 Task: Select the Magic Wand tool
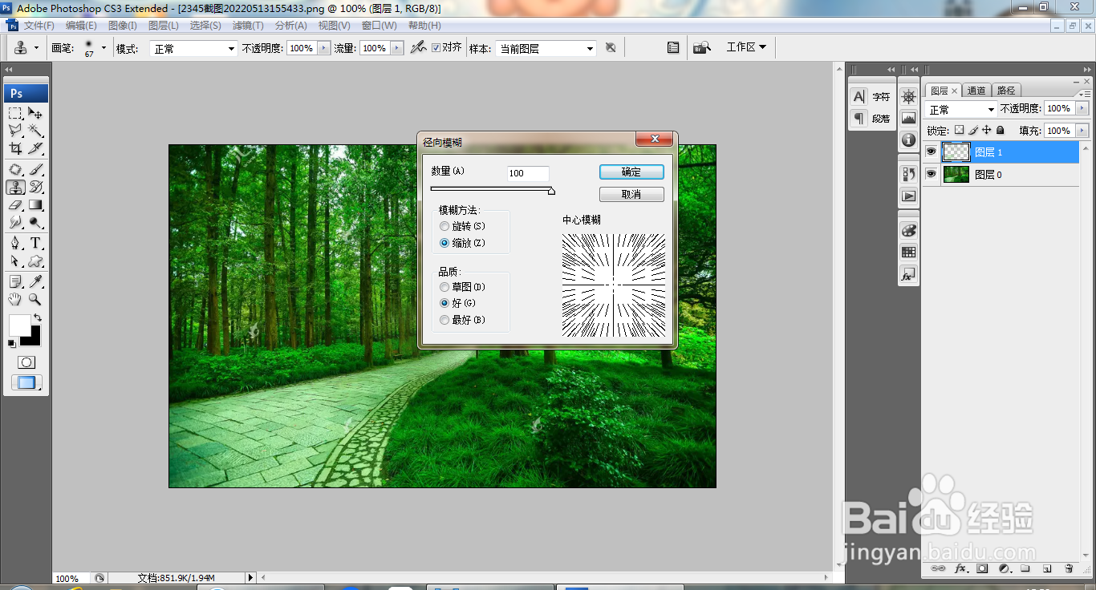(35, 131)
